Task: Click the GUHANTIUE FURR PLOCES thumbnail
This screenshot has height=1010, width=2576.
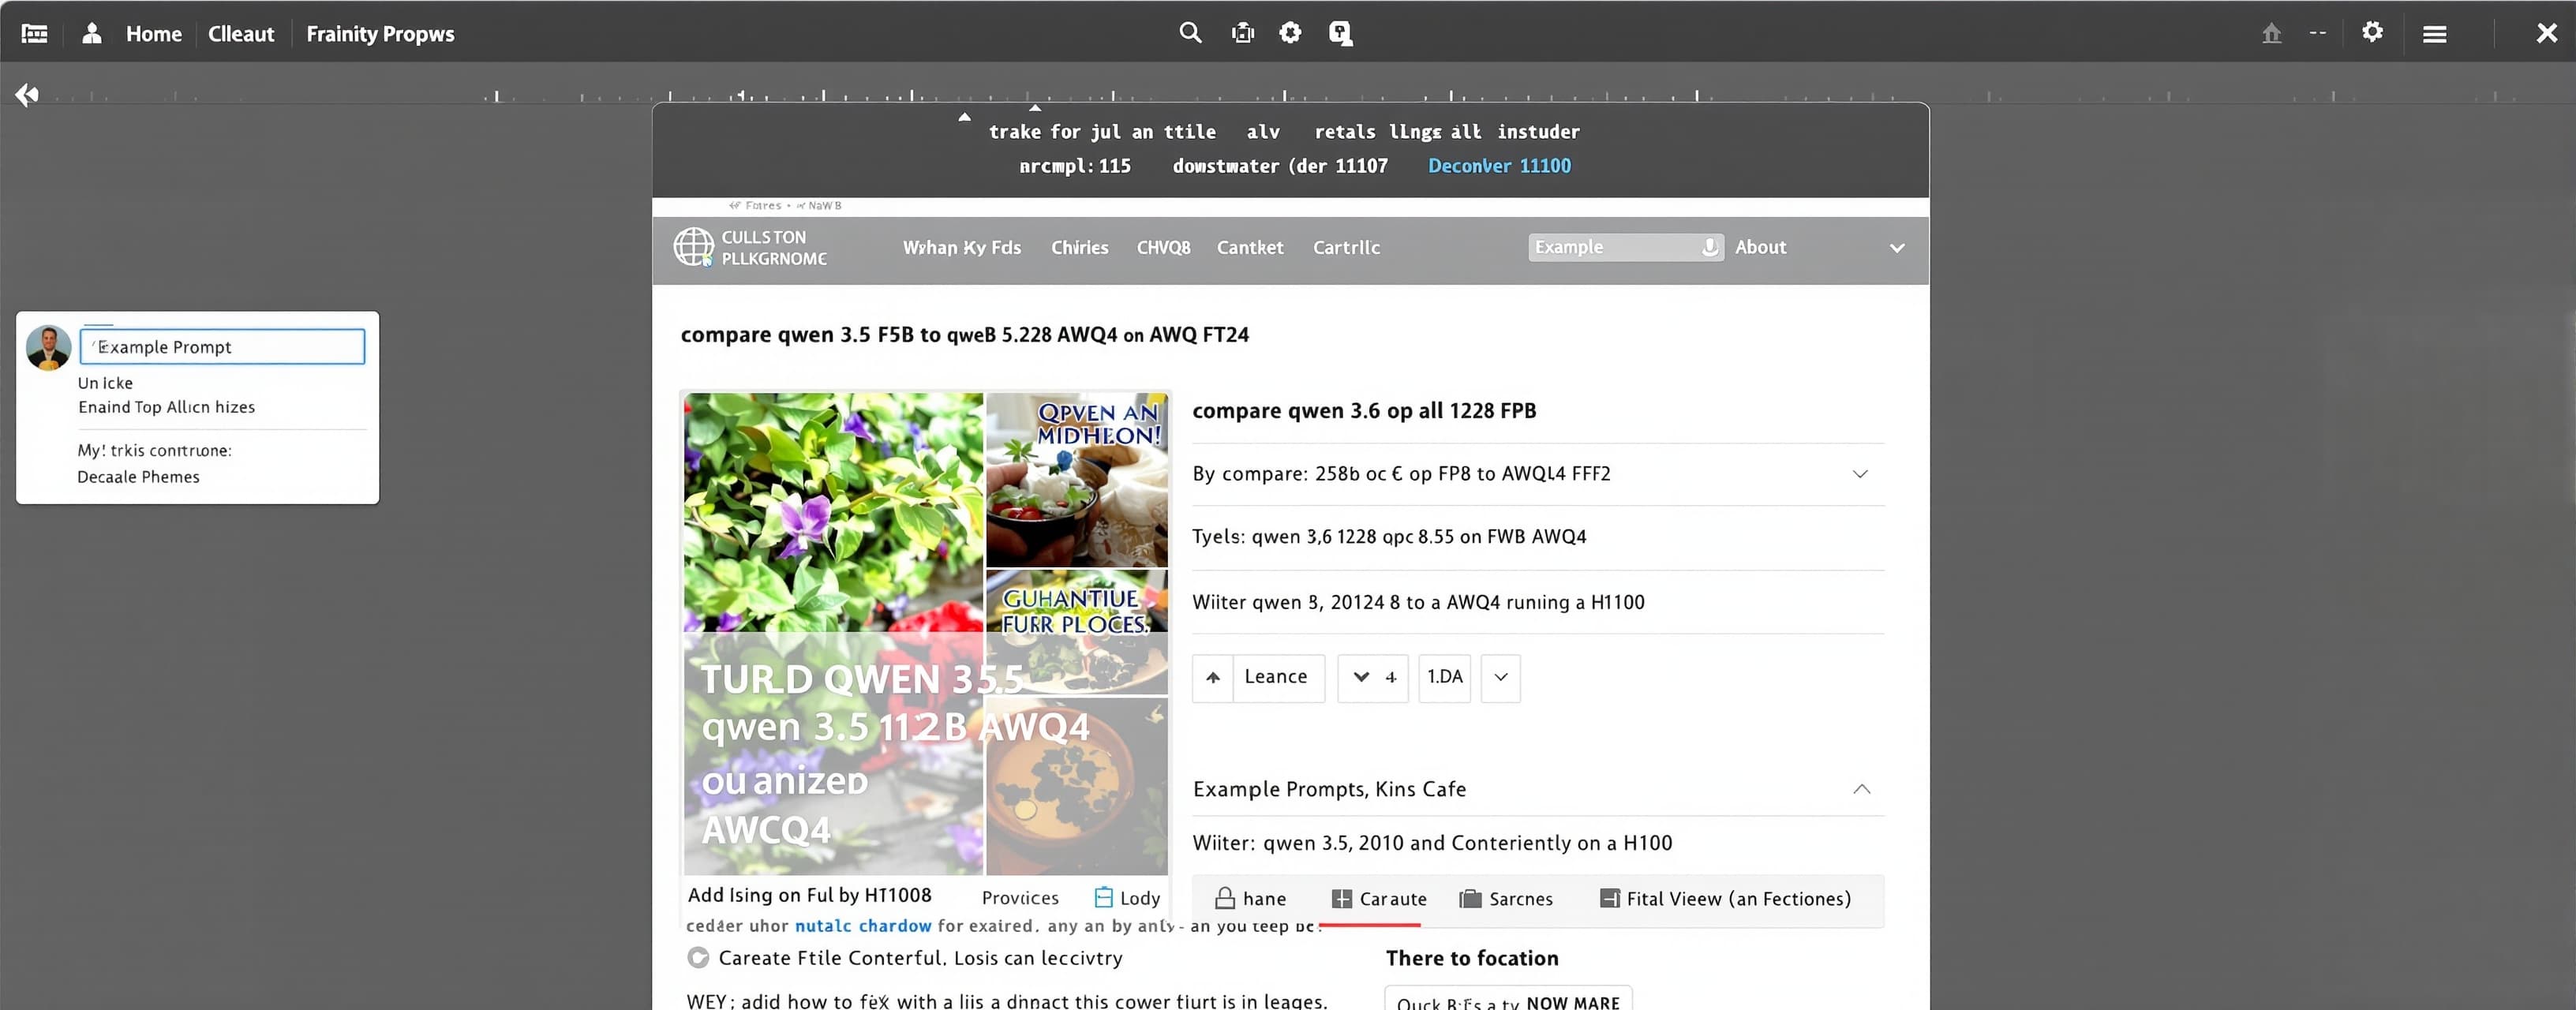Action: [1077, 632]
